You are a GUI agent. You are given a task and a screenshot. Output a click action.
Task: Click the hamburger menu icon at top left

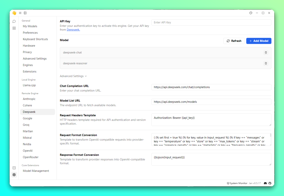(x=20, y=13)
